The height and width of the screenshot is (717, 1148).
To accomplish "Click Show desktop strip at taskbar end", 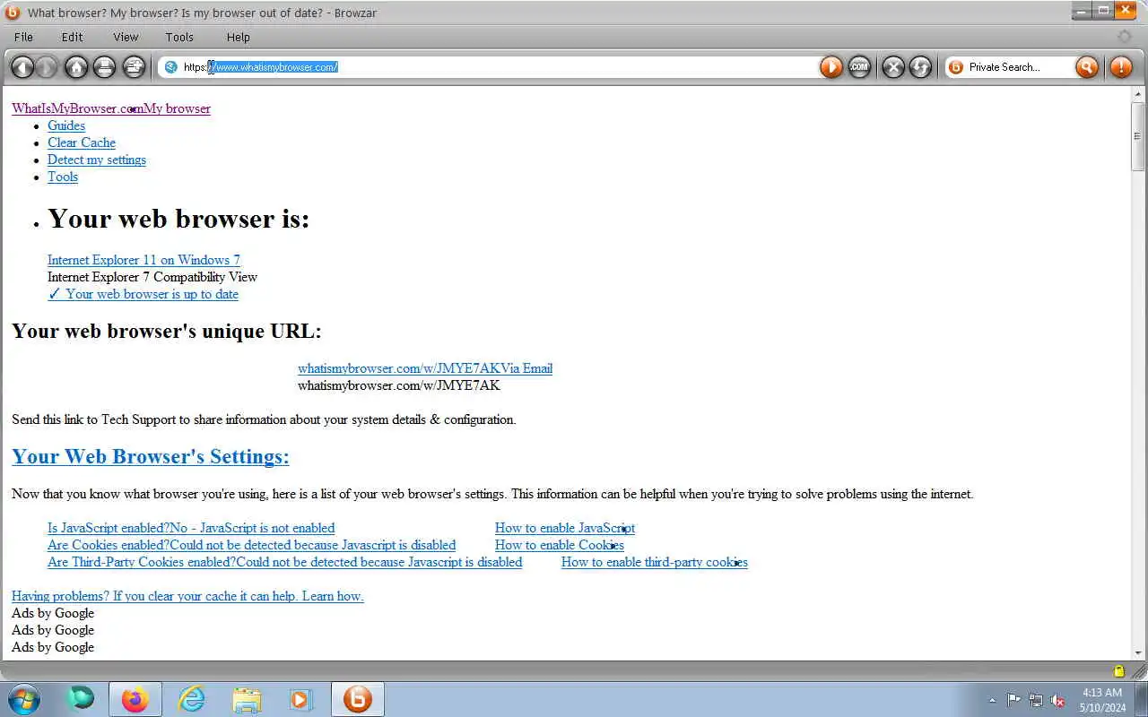I will (x=1141, y=699).
